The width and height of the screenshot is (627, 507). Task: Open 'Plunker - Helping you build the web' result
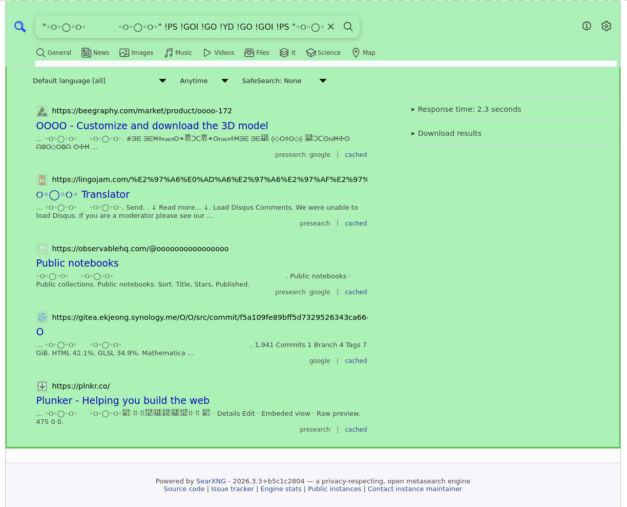click(x=122, y=400)
